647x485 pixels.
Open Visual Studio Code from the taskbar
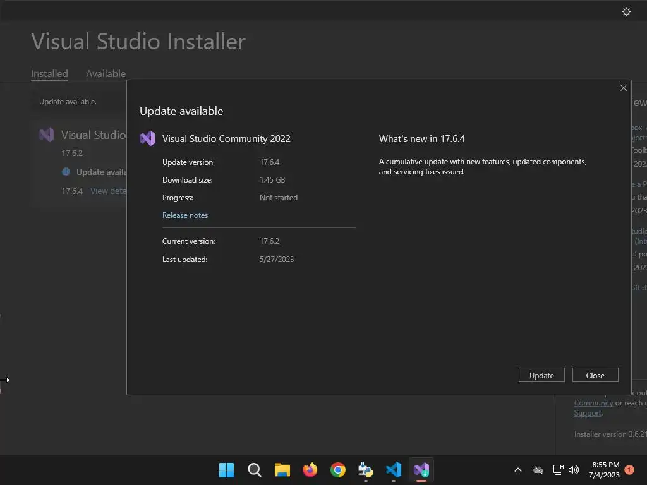point(394,470)
